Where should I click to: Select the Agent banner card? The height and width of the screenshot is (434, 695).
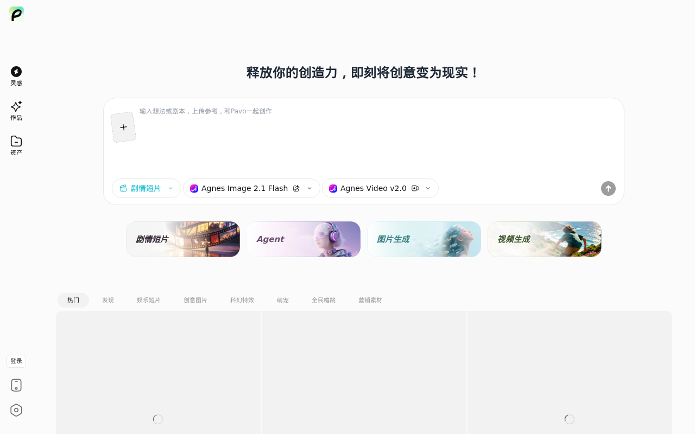pyautogui.click(x=304, y=239)
